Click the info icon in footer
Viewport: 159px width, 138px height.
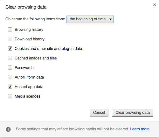[8, 129]
